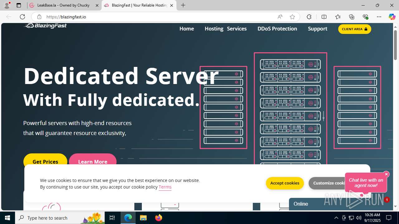Open the taskbar clock and date
Image resolution: width=399 pixels, height=224 pixels.
point(373,218)
